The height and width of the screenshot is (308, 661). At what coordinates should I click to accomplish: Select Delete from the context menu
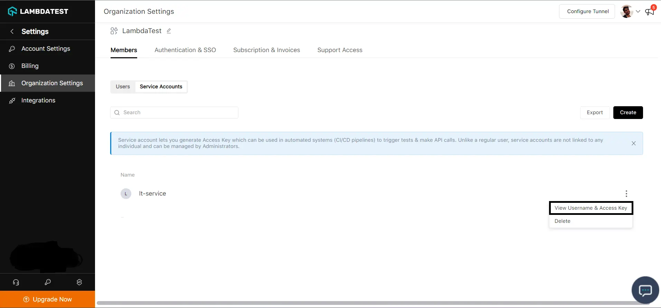562,221
